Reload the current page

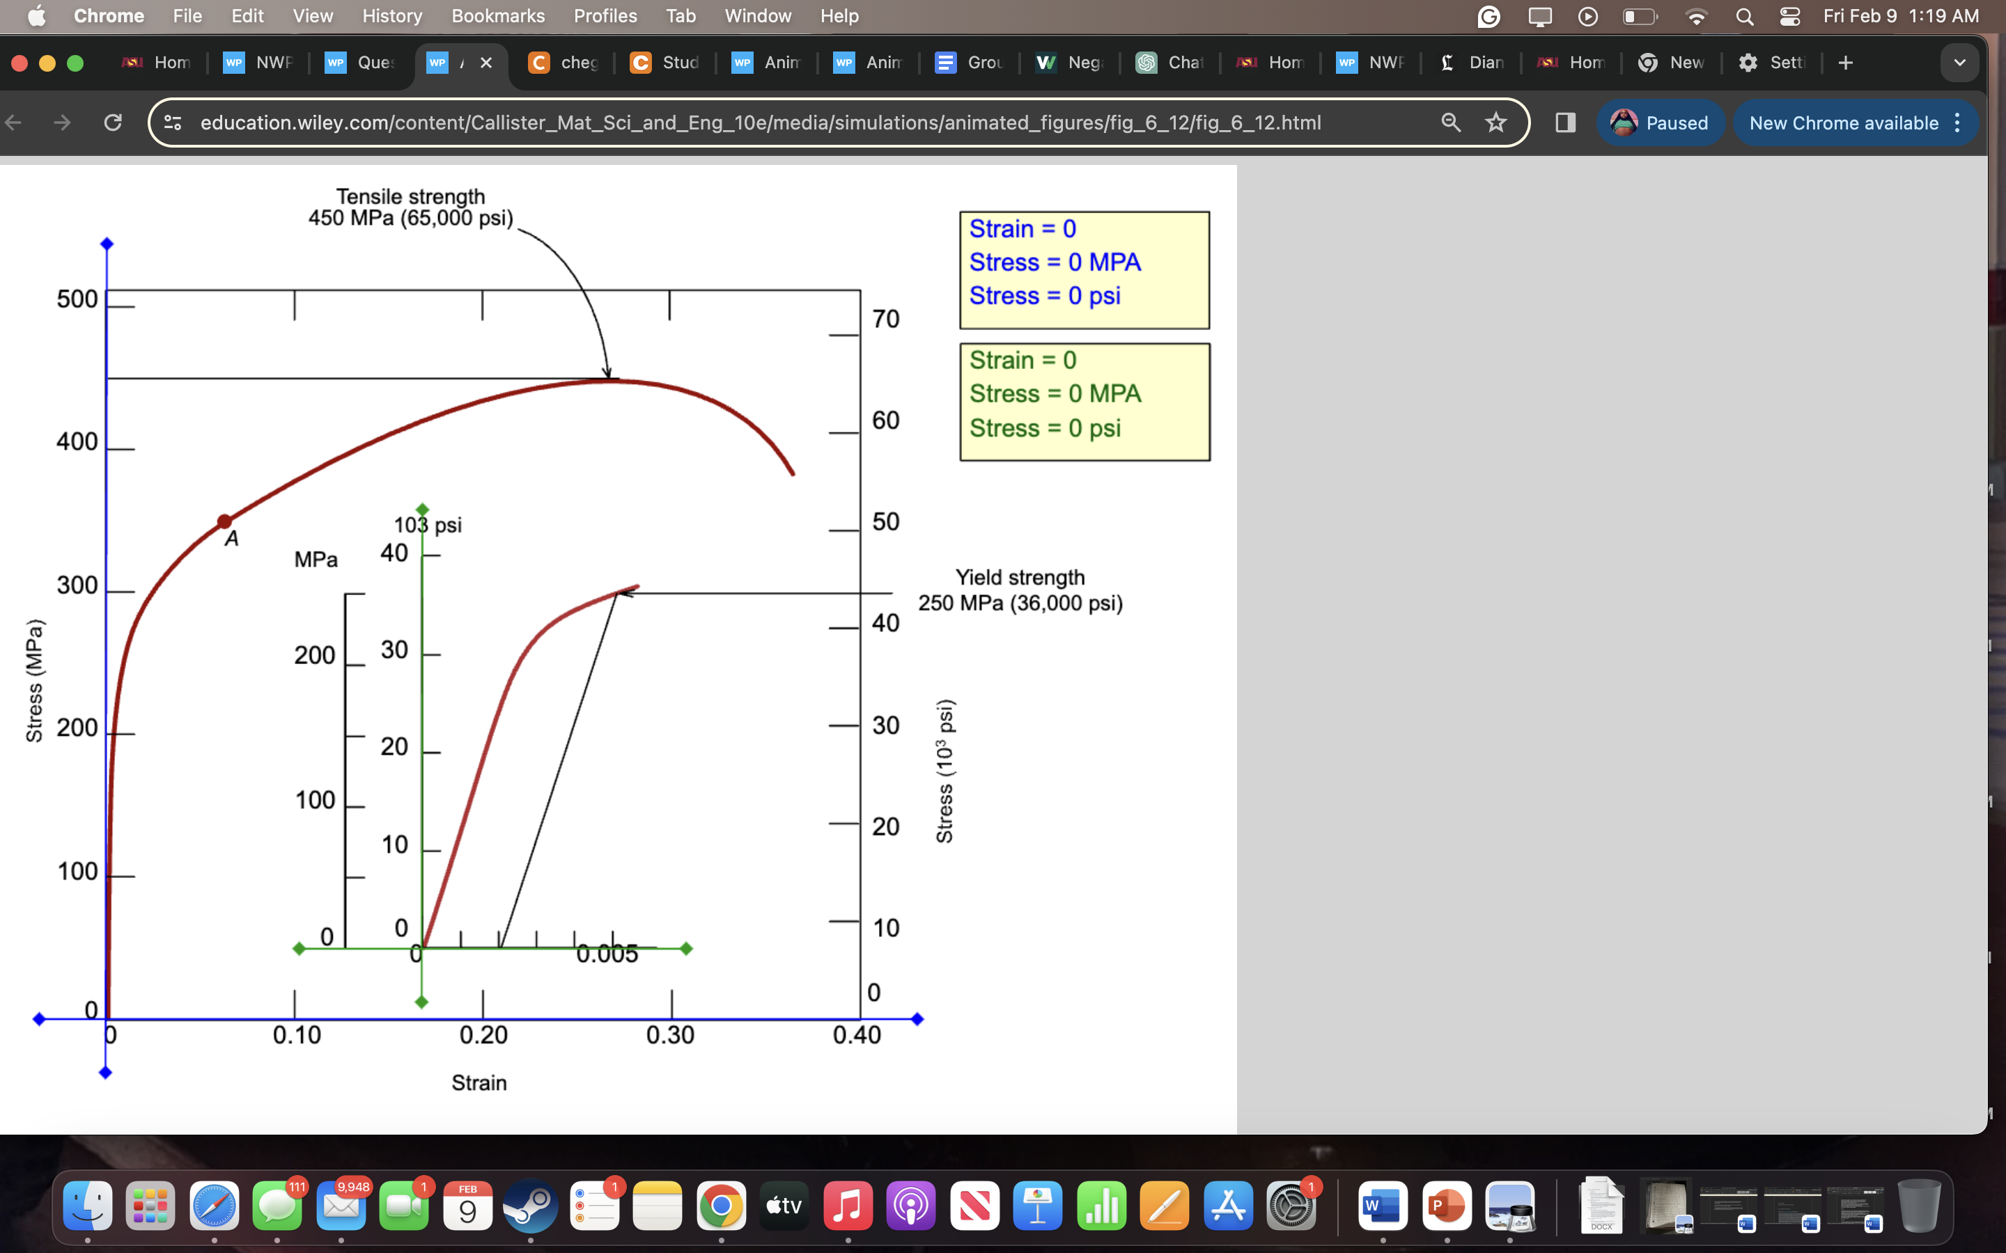[113, 123]
